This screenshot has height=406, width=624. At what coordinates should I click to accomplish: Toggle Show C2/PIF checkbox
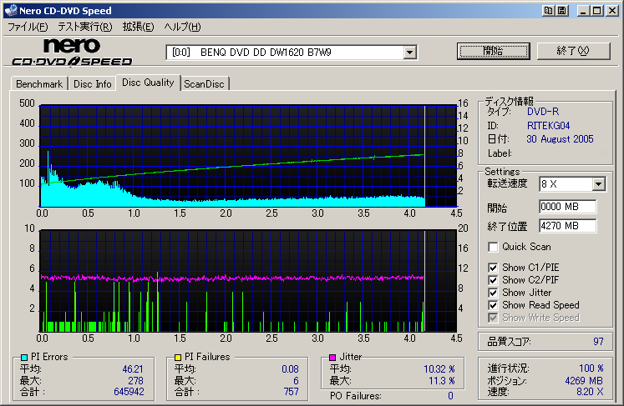tap(493, 280)
